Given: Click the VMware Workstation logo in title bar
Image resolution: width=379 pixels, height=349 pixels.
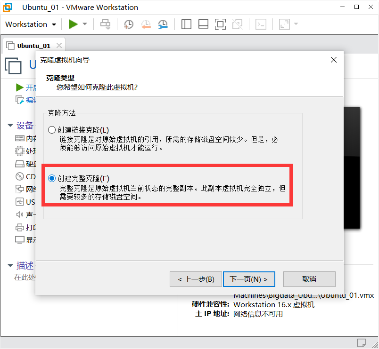Looking at the screenshot, I should (8, 7).
